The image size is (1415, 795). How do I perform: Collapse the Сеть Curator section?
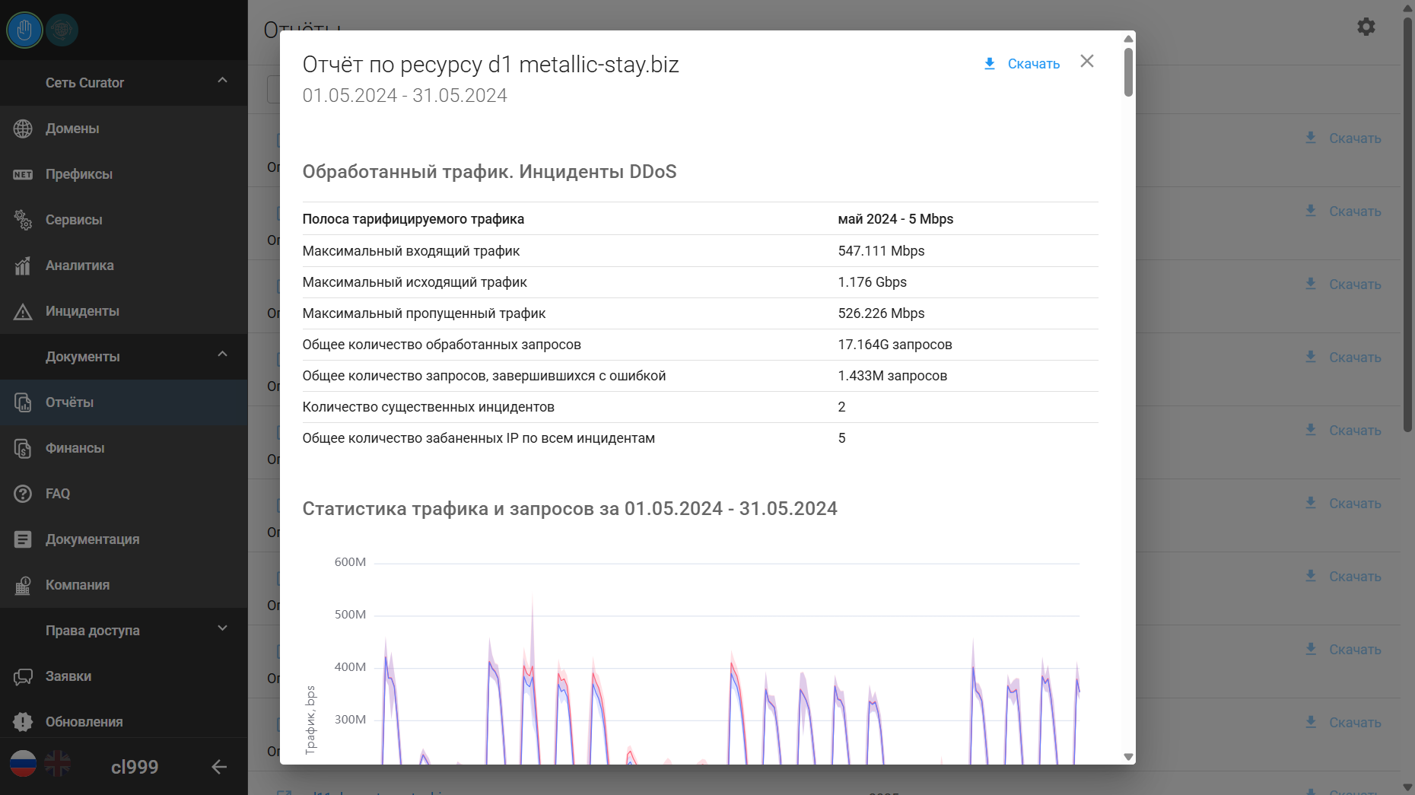[x=222, y=81]
